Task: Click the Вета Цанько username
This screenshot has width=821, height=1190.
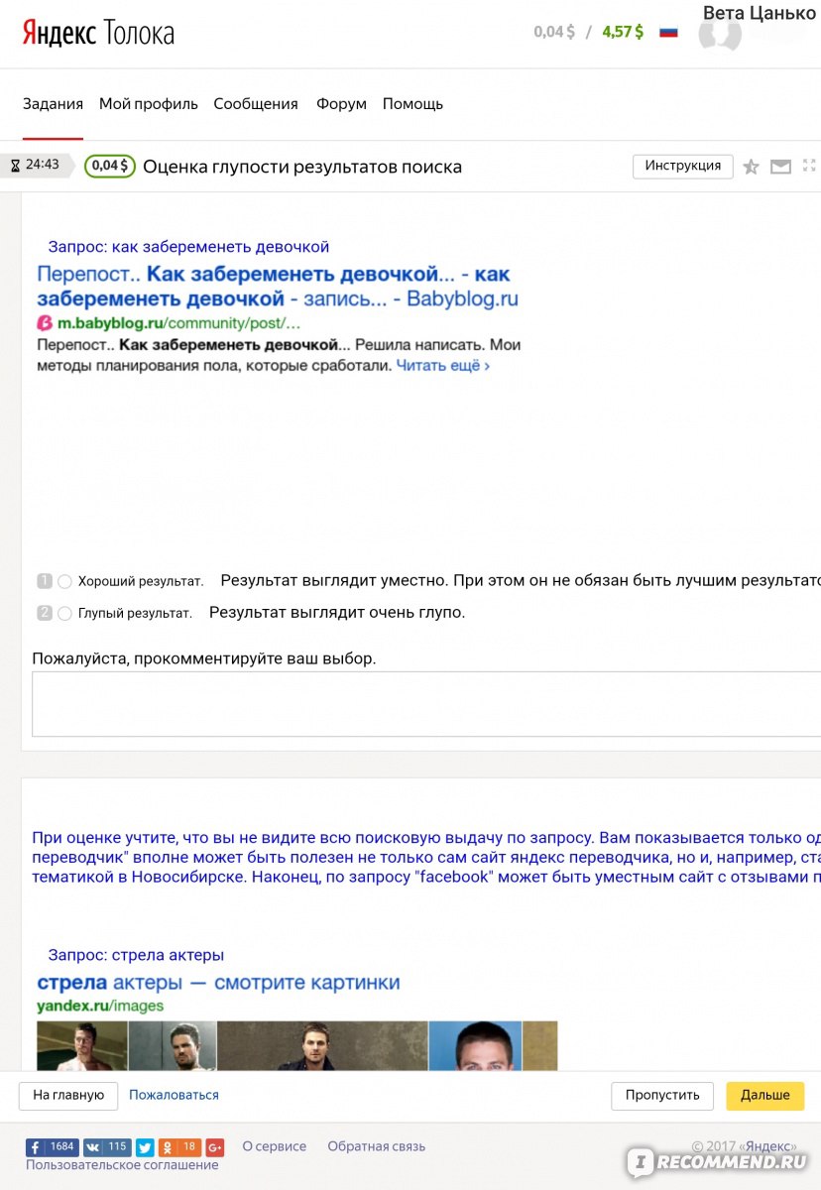Action: click(x=759, y=13)
